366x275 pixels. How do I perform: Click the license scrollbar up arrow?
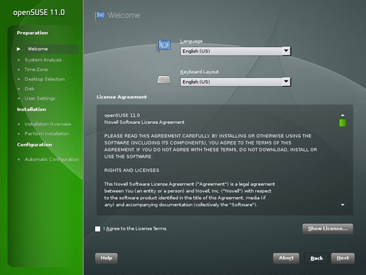click(x=343, y=115)
